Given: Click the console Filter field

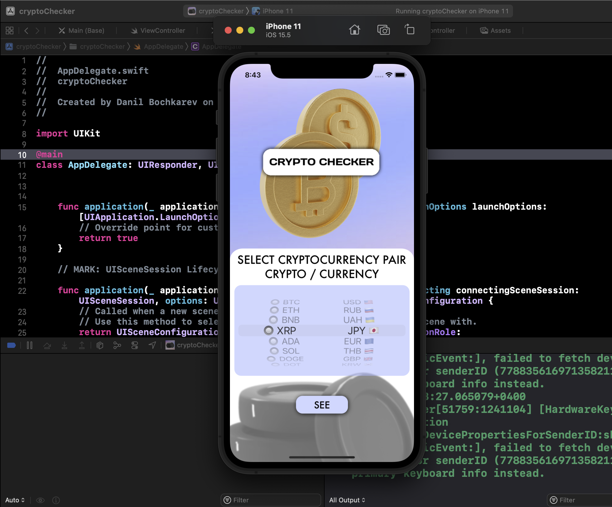Looking at the screenshot, I should 579,500.
